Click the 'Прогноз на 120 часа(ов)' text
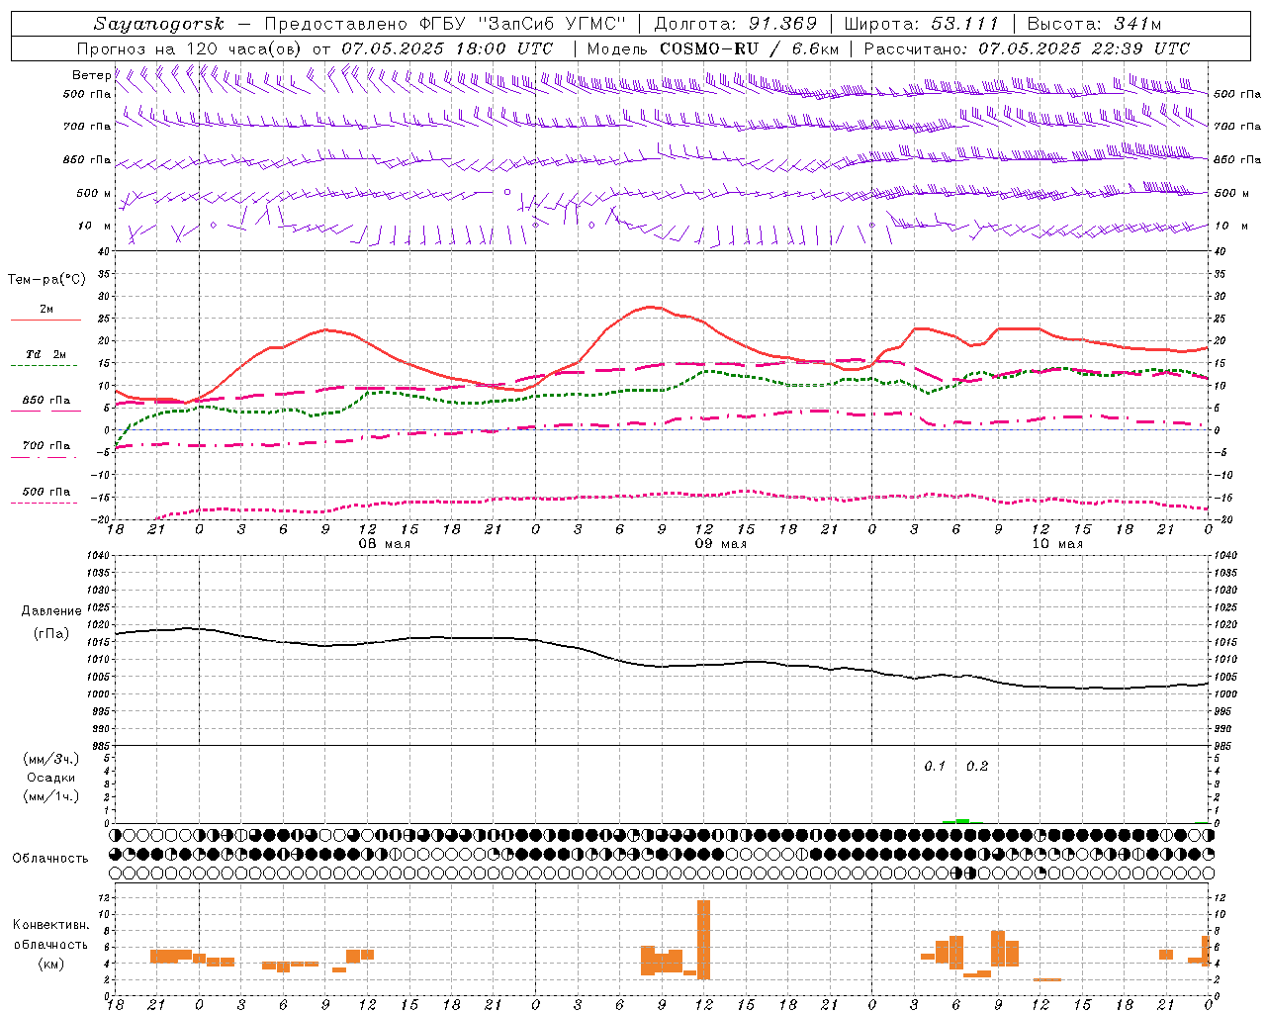 (191, 48)
